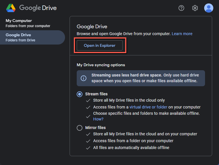Image resolution: width=219 pixels, height=165 pixels.
Task: Click the Google Drive title wordmark
Action: tap(38, 8)
